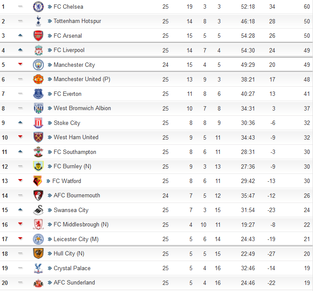Open the West Ham United link
Viewport: 313px width, 291px height.
(76, 137)
